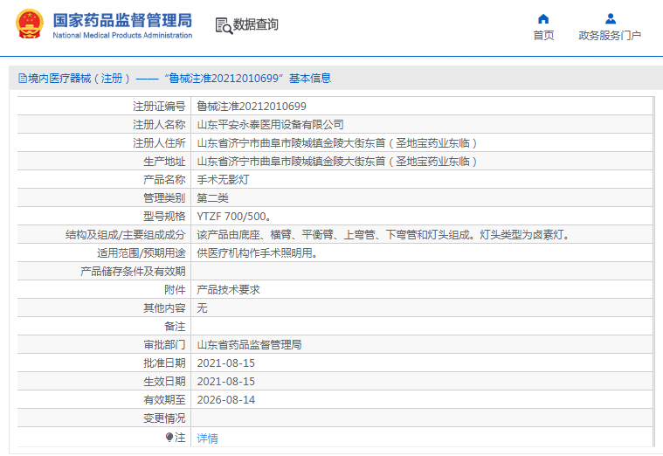The image size is (663, 456).
Task: Click the 注册人名称 row label
Action: tap(159, 125)
